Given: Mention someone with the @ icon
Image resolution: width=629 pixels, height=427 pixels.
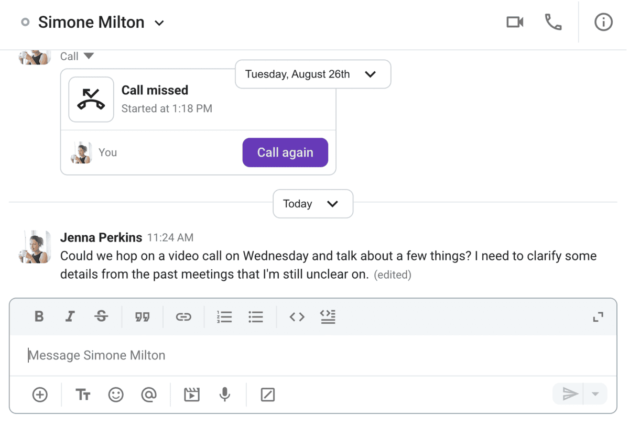Looking at the screenshot, I should coord(149,395).
